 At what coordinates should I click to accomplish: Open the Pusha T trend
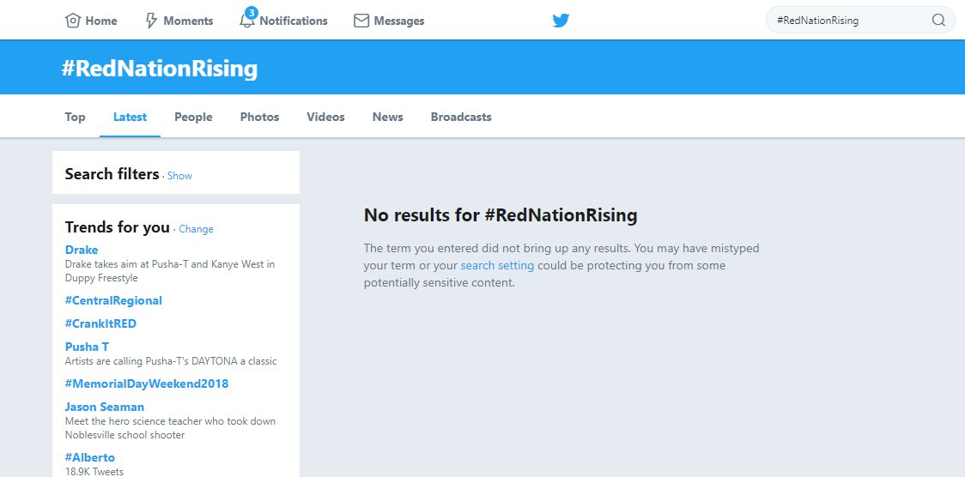[87, 347]
